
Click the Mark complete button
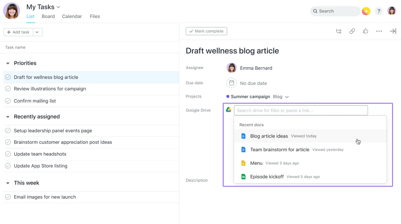[206, 31]
